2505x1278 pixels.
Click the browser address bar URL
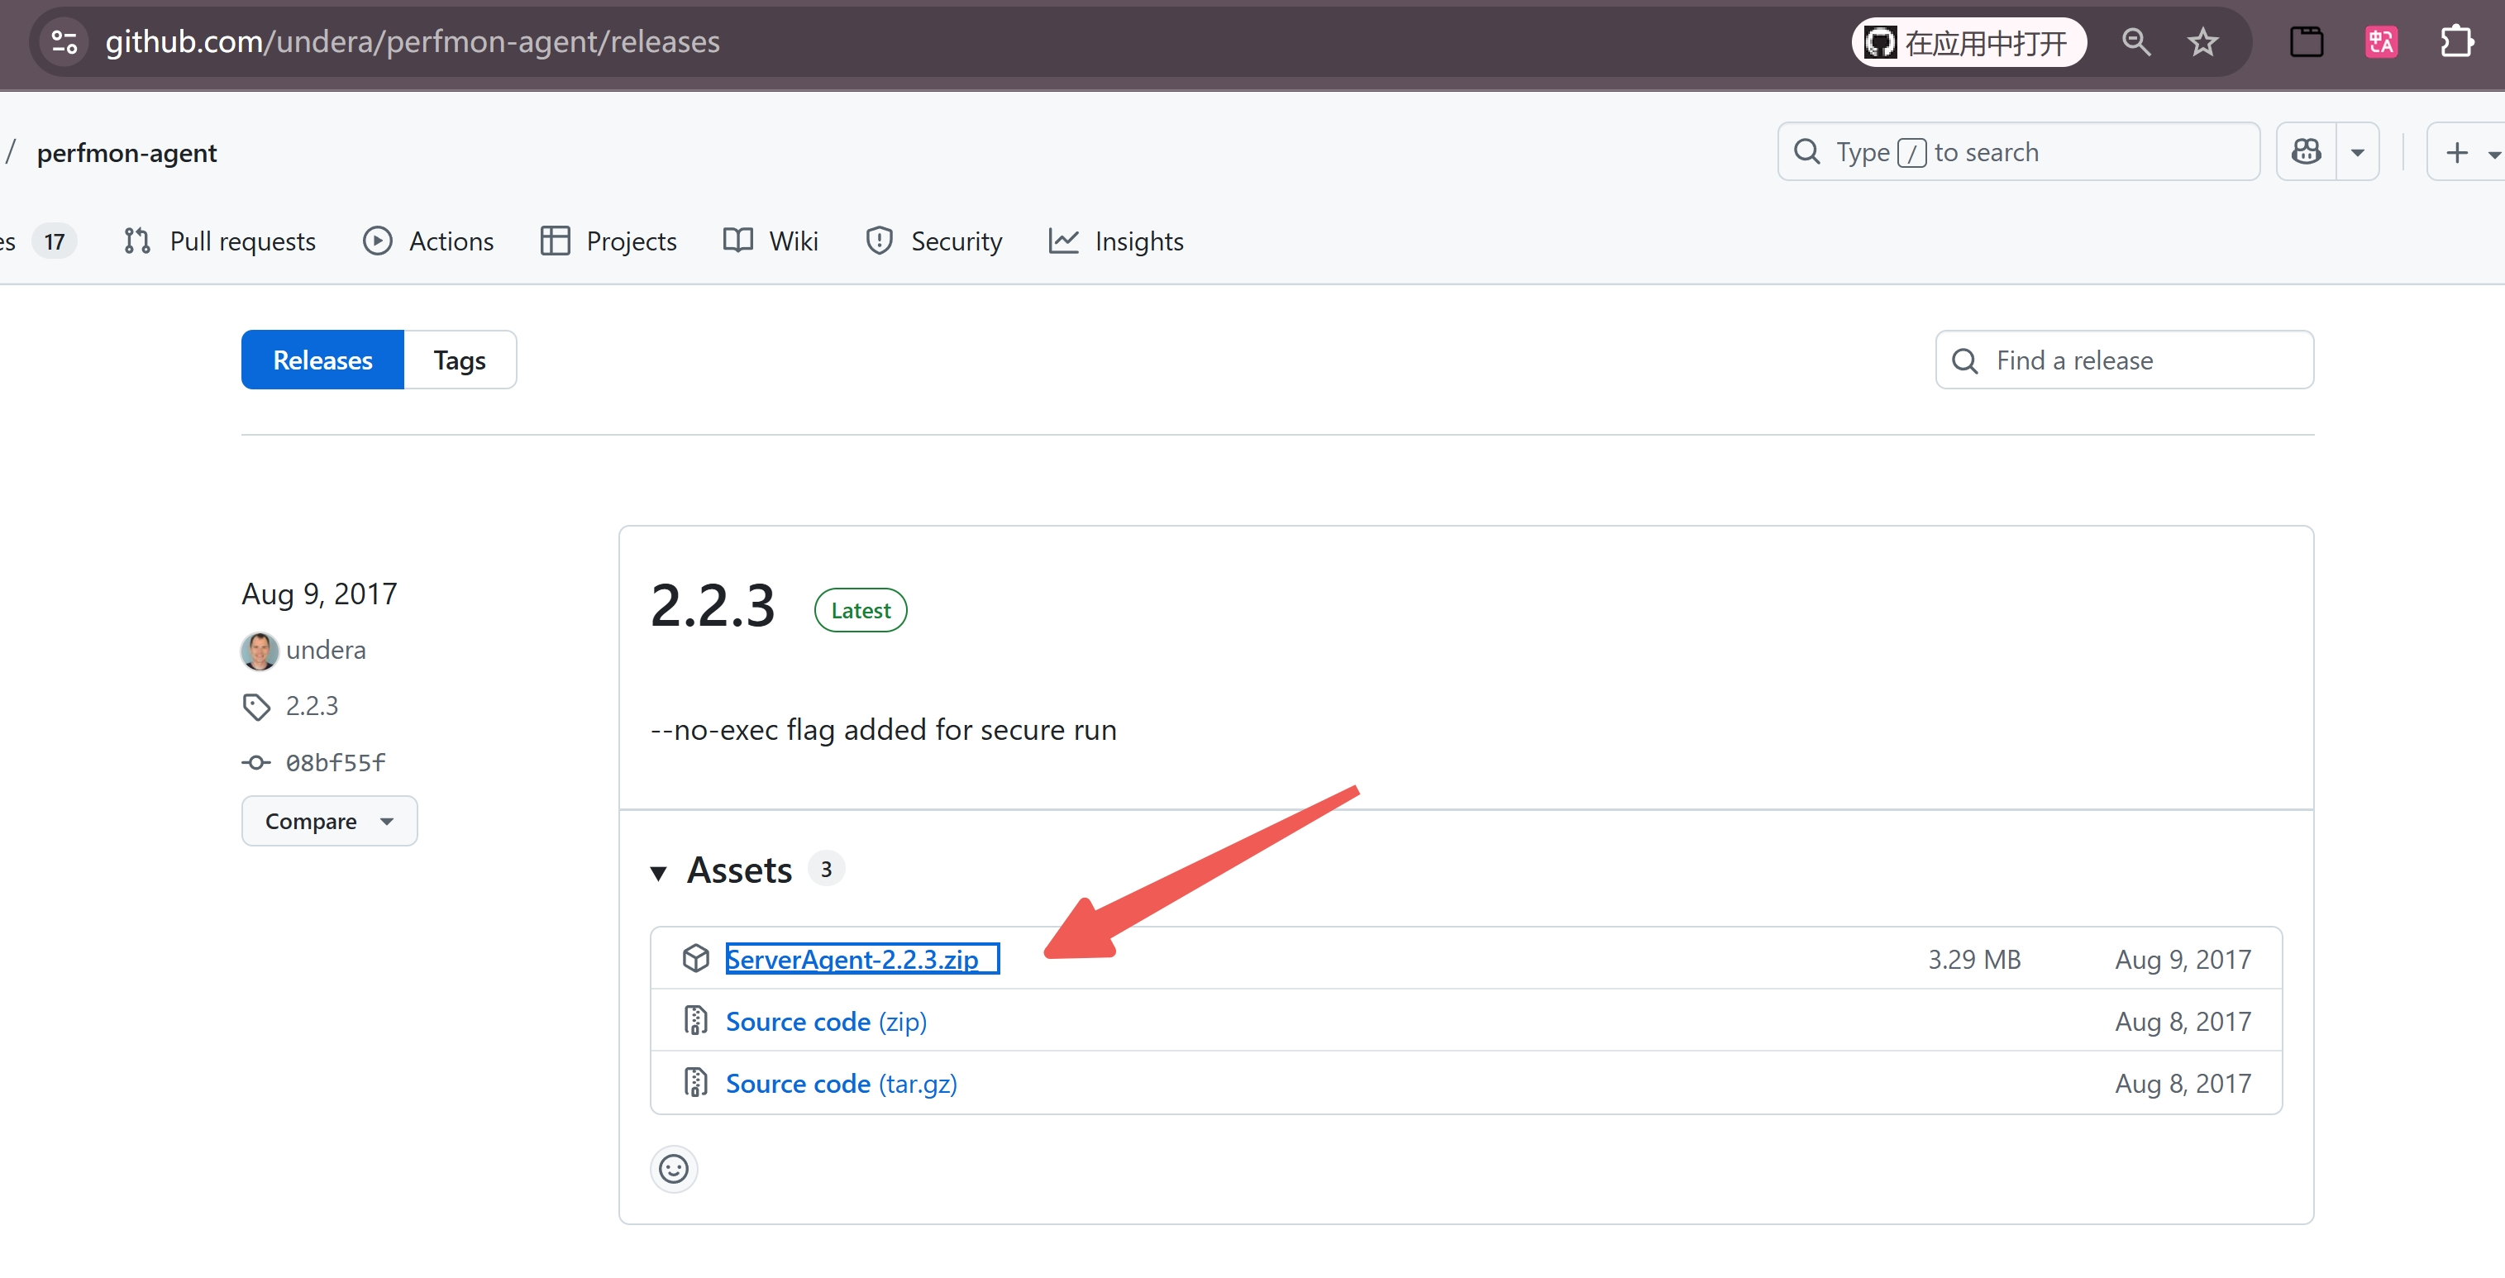tap(413, 42)
